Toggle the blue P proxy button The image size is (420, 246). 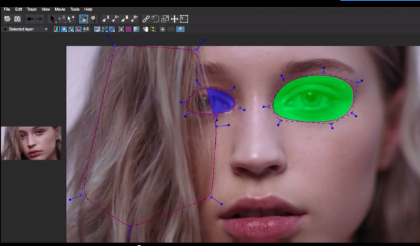[180, 29]
